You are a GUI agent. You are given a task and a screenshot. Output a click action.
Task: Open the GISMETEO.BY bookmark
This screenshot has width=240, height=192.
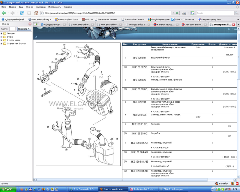[184, 19]
